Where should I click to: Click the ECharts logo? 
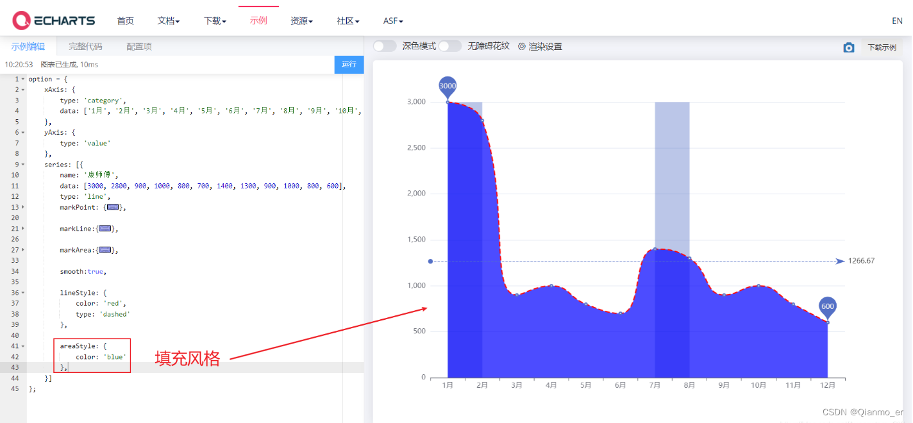(x=54, y=20)
